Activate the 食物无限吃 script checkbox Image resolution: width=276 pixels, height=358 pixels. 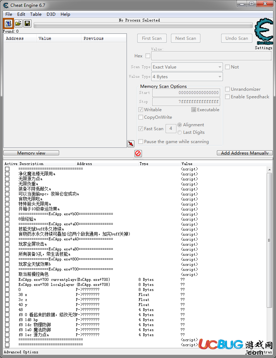point(7,199)
